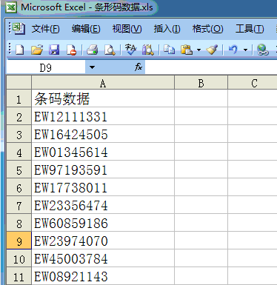The width and height of the screenshot is (277, 285).
Task: Select empty cell B5
Action: 201,170
